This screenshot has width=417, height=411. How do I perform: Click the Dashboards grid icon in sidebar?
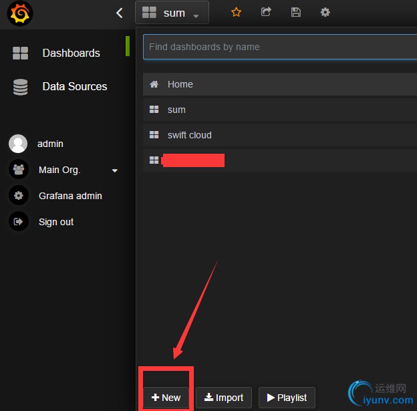(20, 53)
